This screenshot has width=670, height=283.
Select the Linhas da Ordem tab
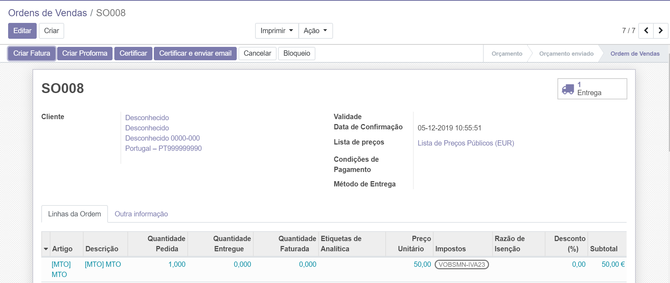pyautogui.click(x=74, y=214)
